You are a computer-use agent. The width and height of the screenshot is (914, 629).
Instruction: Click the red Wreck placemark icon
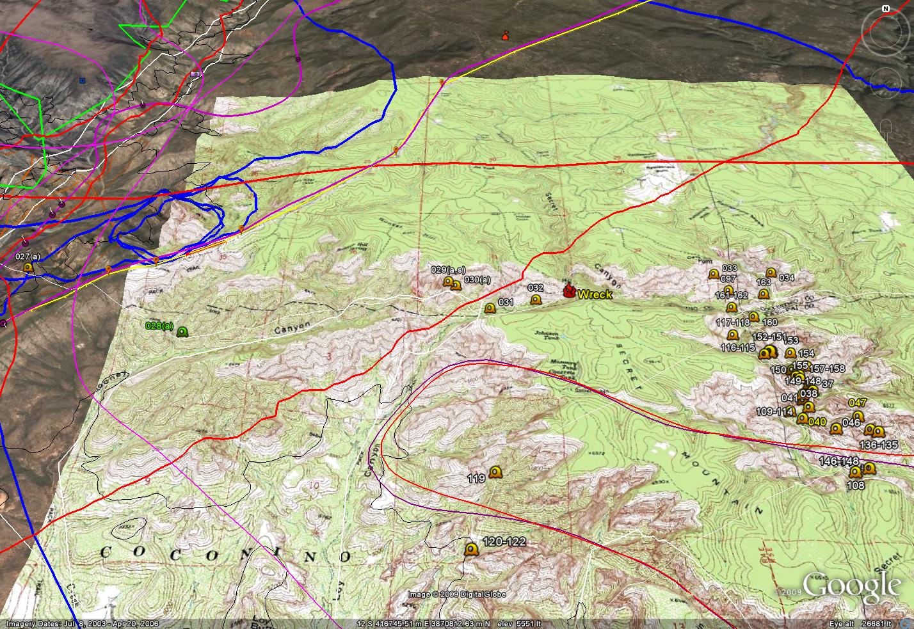click(x=568, y=292)
